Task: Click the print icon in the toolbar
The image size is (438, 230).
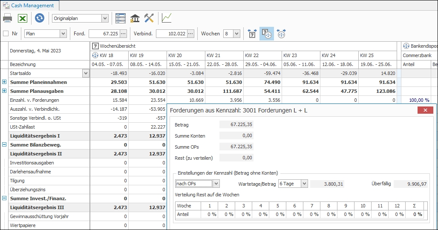Action: point(7,18)
